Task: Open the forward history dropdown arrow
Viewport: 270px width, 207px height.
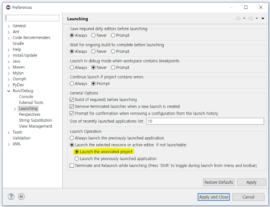Action: click(x=256, y=18)
